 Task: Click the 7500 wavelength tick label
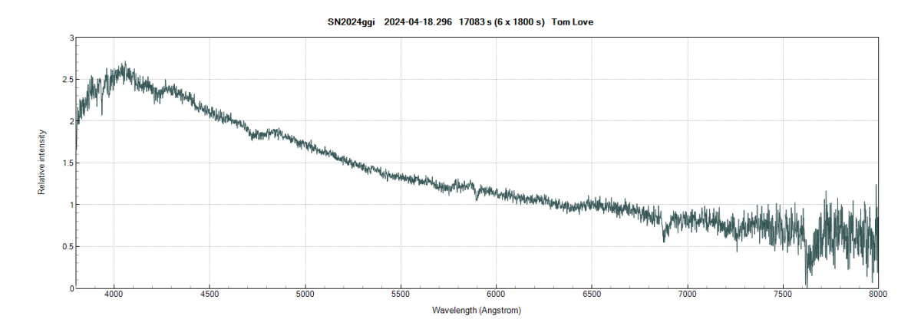(x=783, y=294)
